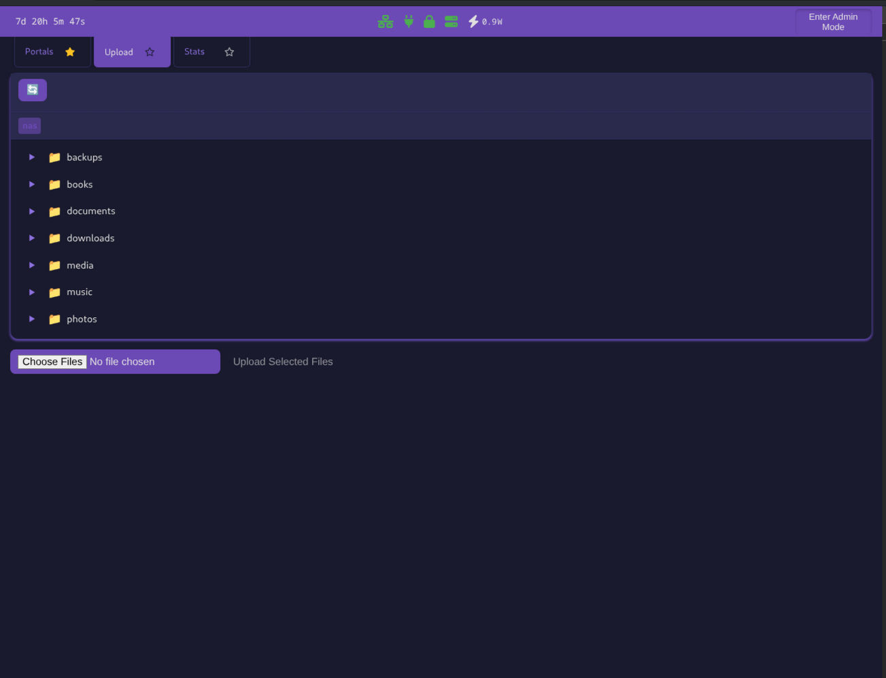Screen dimensions: 886x678
Task: Click the Choose Files button
Action: tap(52, 361)
